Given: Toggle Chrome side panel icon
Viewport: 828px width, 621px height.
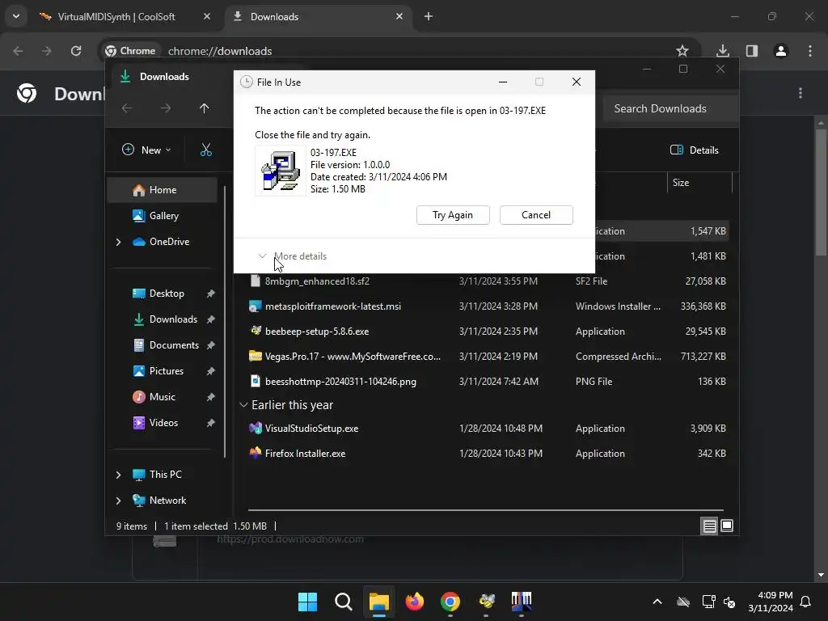Looking at the screenshot, I should (752, 51).
